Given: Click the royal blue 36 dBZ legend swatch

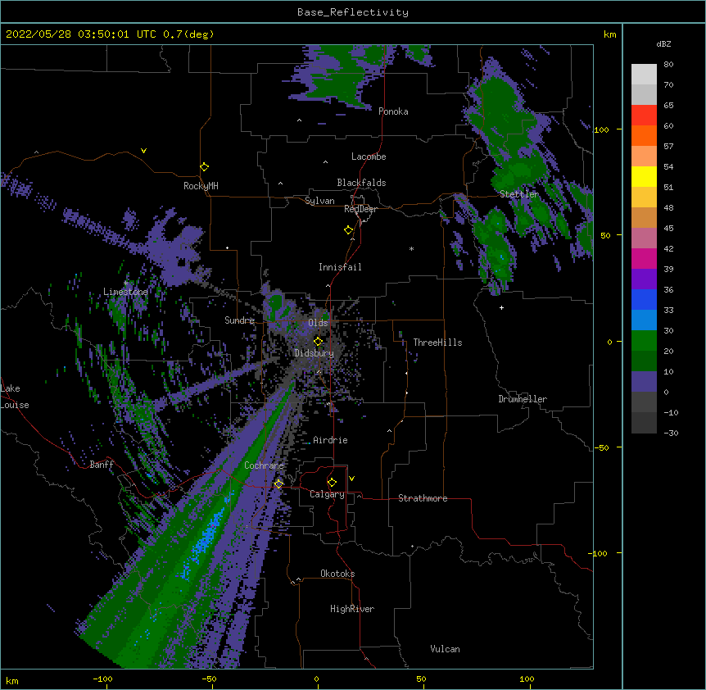Looking at the screenshot, I should (x=644, y=299).
